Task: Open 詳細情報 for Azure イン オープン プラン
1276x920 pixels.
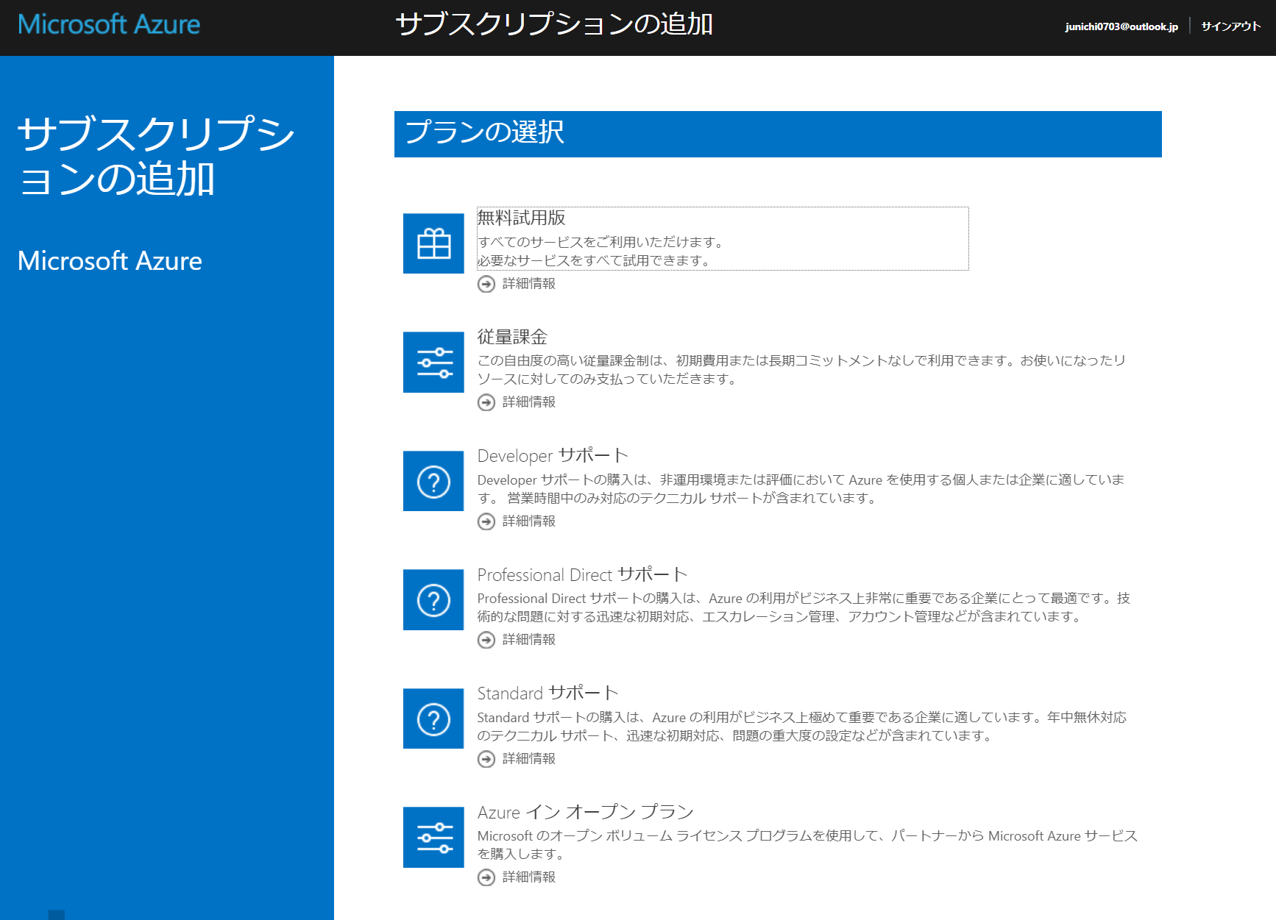Action: point(529,877)
